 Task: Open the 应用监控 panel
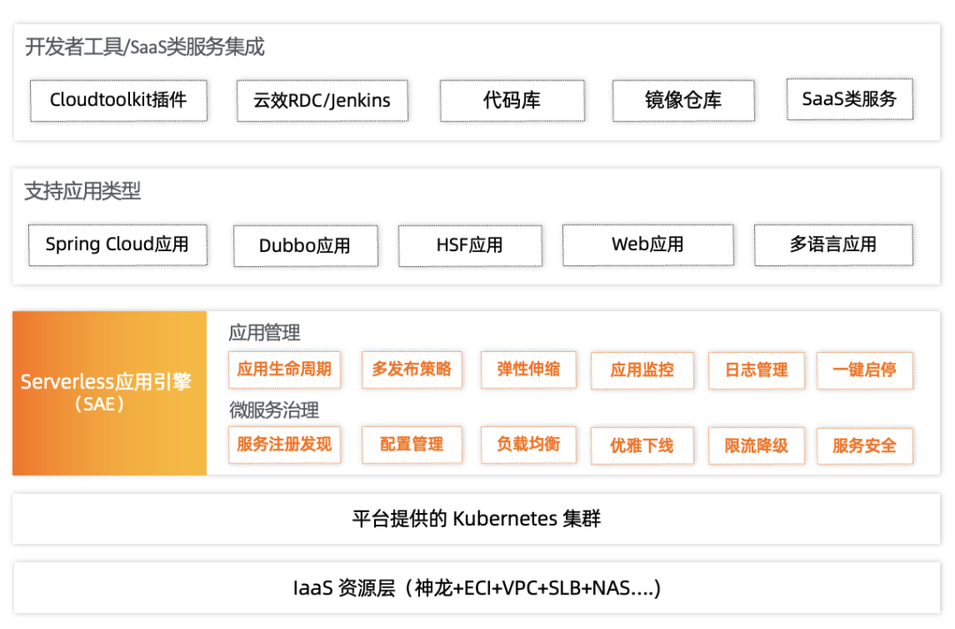tap(642, 370)
